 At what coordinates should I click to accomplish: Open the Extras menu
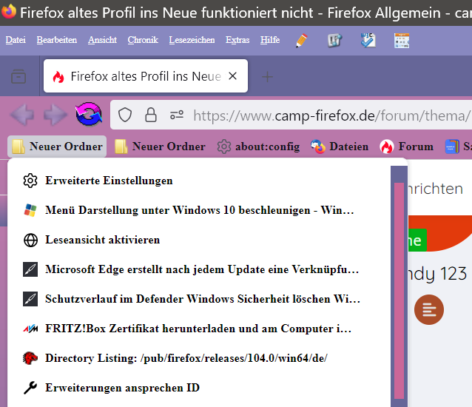click(x=237, y=40)
